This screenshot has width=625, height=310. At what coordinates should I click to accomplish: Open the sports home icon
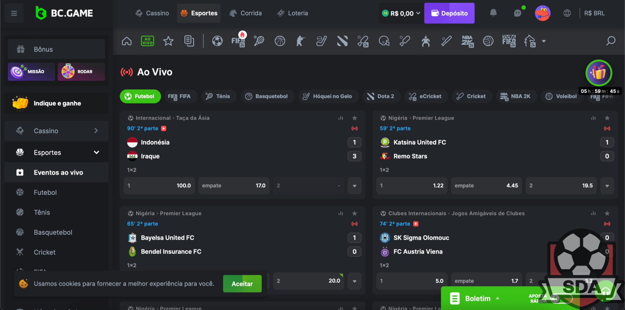(x=127, y=41)
